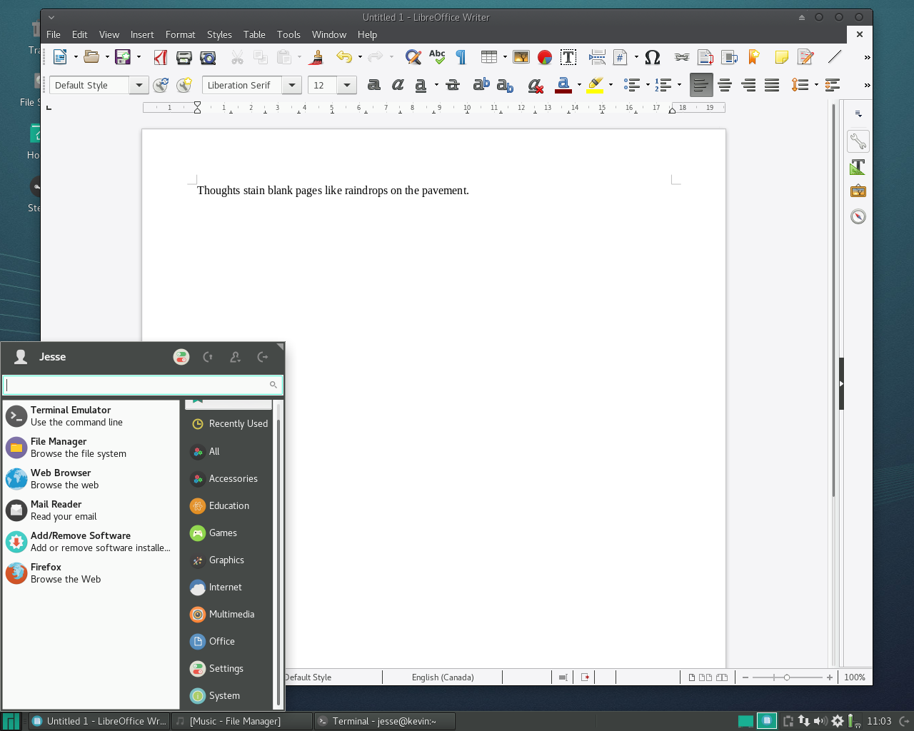Image resolution: width=914 pixels, height=731 pixels.
Task: Open the Format menu
Action: [180, 34]
